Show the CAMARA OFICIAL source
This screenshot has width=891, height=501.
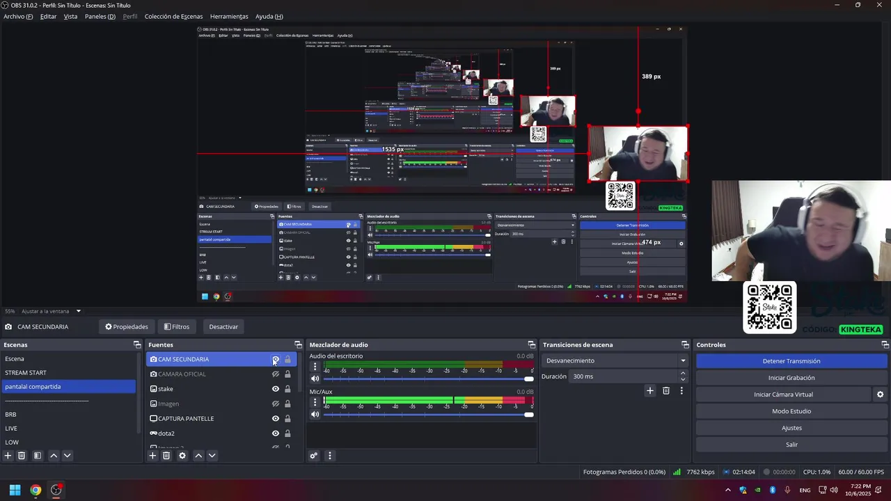click(x=276, y=374)
